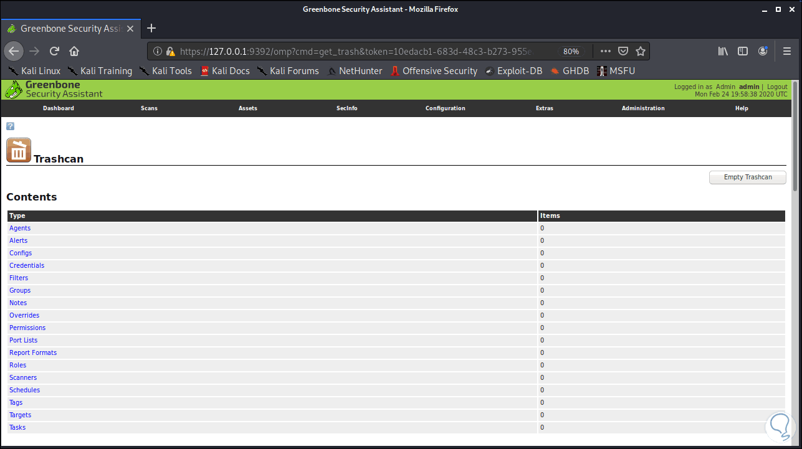Open the Dashboard menu
The image size is (802, 449).
pos(59,108)
